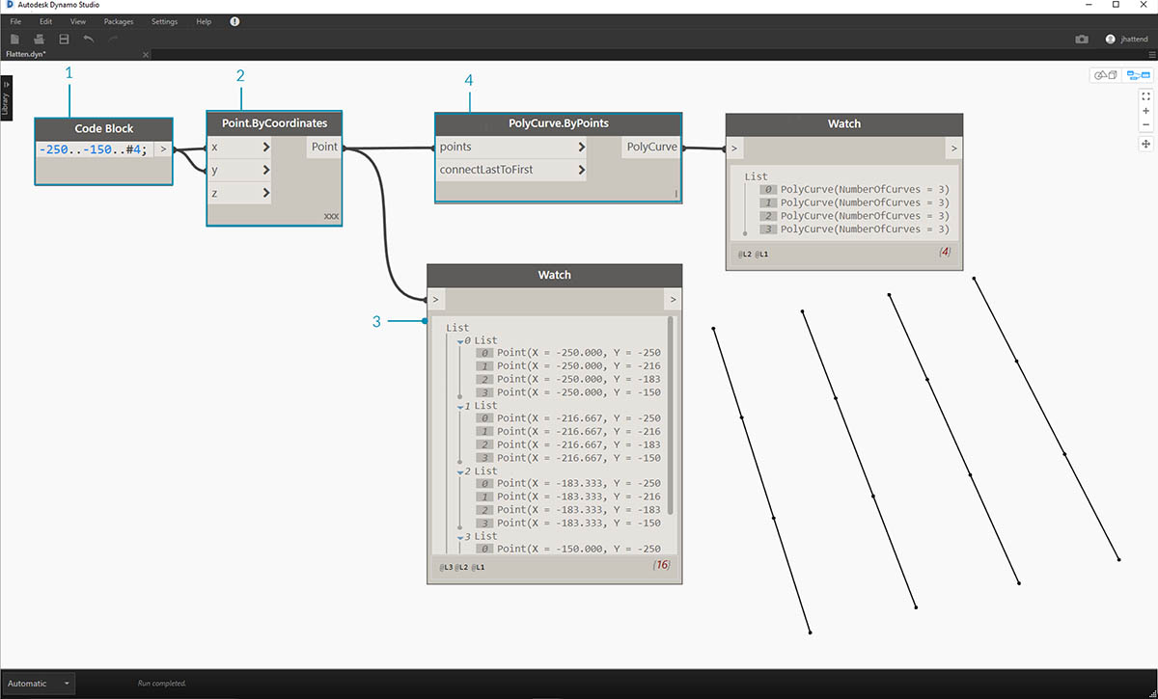Expand the Library side panel
1158x699 pixels.
pyautogui.click(x=6, y=96)
